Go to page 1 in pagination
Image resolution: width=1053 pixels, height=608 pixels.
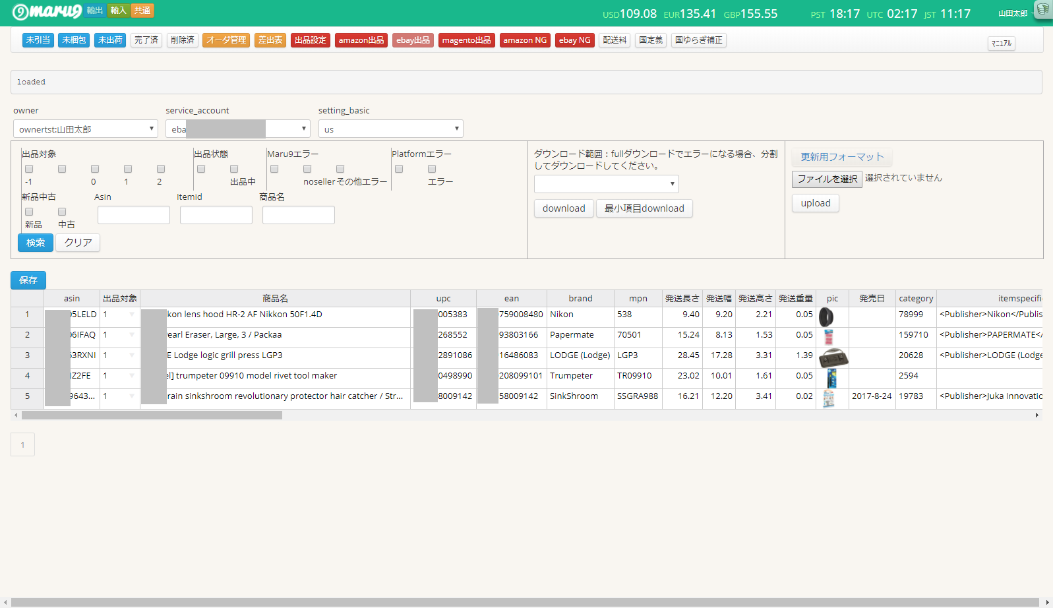[x=22, y=444]
